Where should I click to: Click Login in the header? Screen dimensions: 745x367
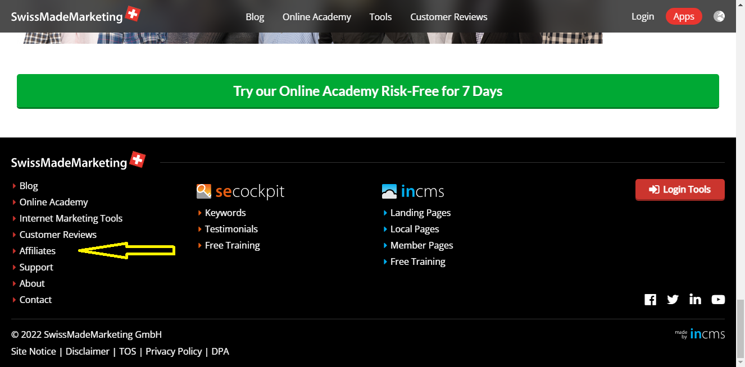(x=643, y=16)
